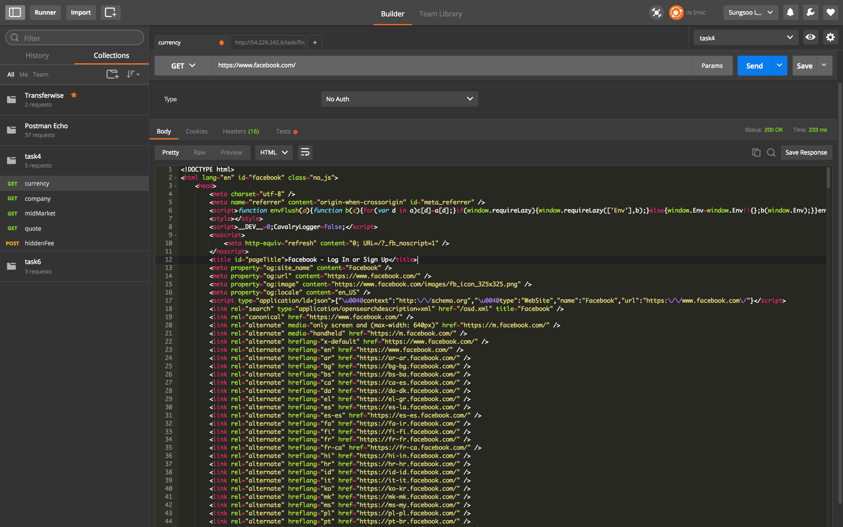Switch to the Headers (16) tab
The image size is (843, 527).
coord(241,131)
